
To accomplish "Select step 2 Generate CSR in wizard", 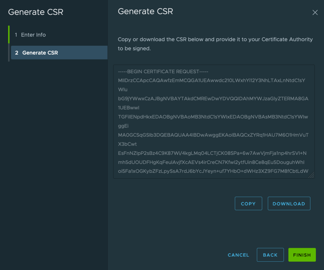I will coord(40,53).
